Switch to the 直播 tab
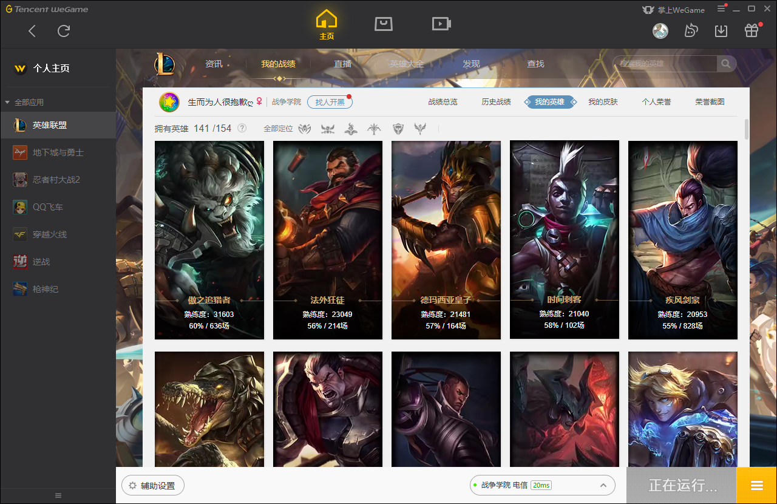The height and width of the screenshot is (504, 777). (x=343, y=64)
